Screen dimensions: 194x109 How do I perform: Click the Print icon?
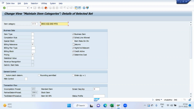(x=50, y=8)
